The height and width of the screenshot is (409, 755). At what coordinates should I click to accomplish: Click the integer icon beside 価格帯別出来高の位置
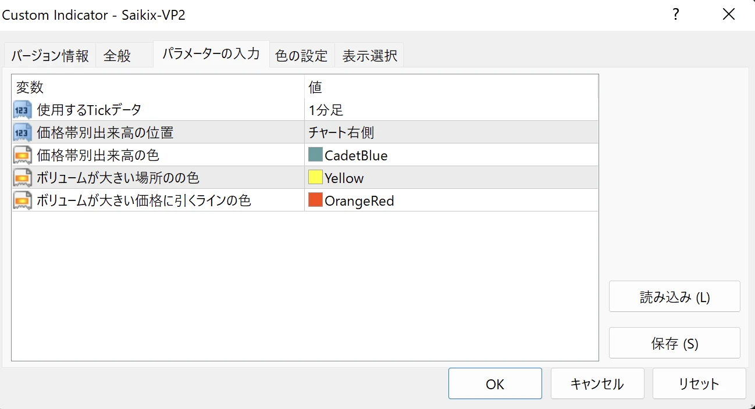[x=22, y=132]
